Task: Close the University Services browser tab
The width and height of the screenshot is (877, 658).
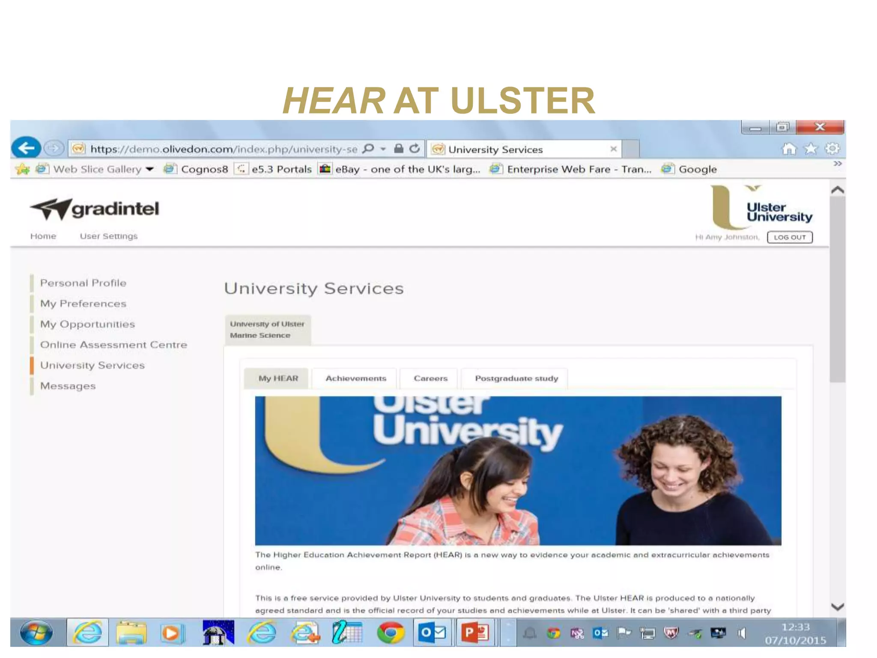Action: (613, 149)
